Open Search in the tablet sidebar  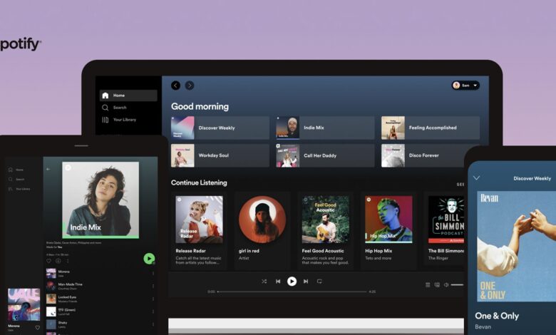16,180
